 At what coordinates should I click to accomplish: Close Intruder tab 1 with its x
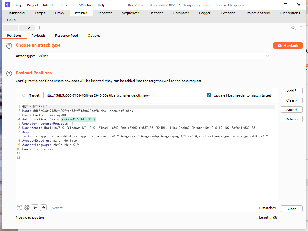12,28
